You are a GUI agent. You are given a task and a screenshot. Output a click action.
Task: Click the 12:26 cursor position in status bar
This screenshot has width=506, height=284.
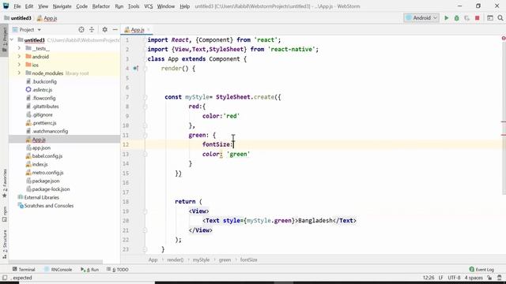pos(429,278)
